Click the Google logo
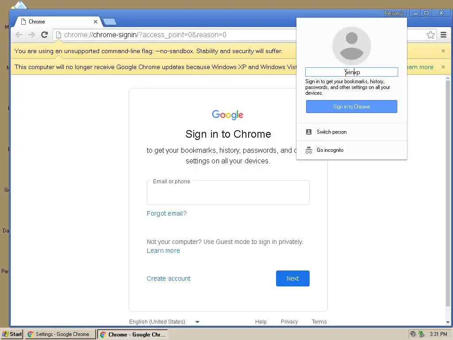Image resolution: width=453 pixels, height=340 pixels. click(x=228, y=115)
